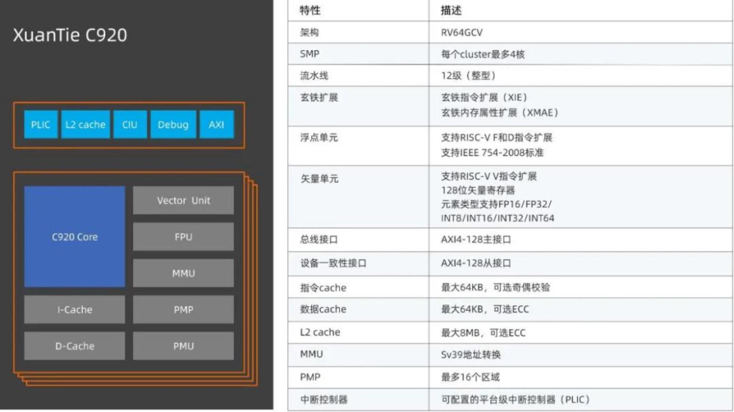Select the I-Cache block
The height and width of the screenshot is (412, 734).
(x=75, y=310)
